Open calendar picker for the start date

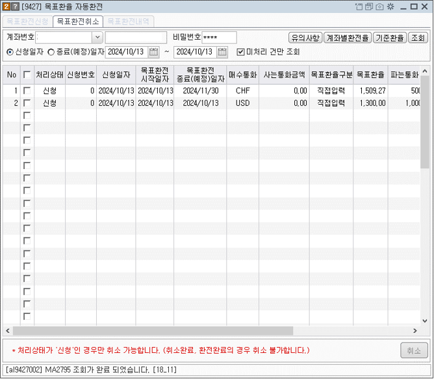coord(154,51)
